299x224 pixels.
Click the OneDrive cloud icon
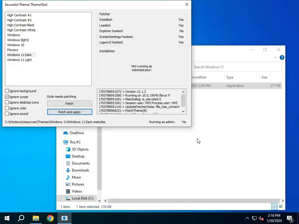pyautogui.click(x=66, y=133)
